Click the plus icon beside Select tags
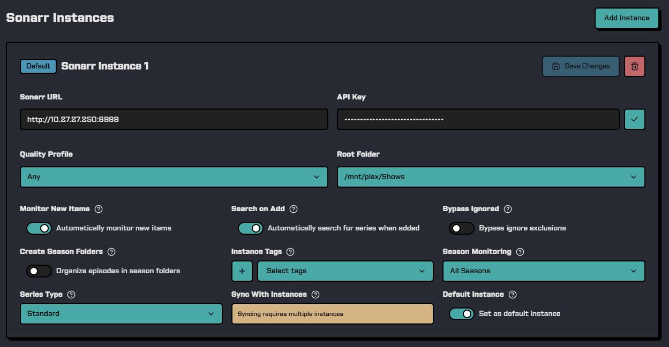The width and height of the screenshot is (669, 347). tap(242, 271)
